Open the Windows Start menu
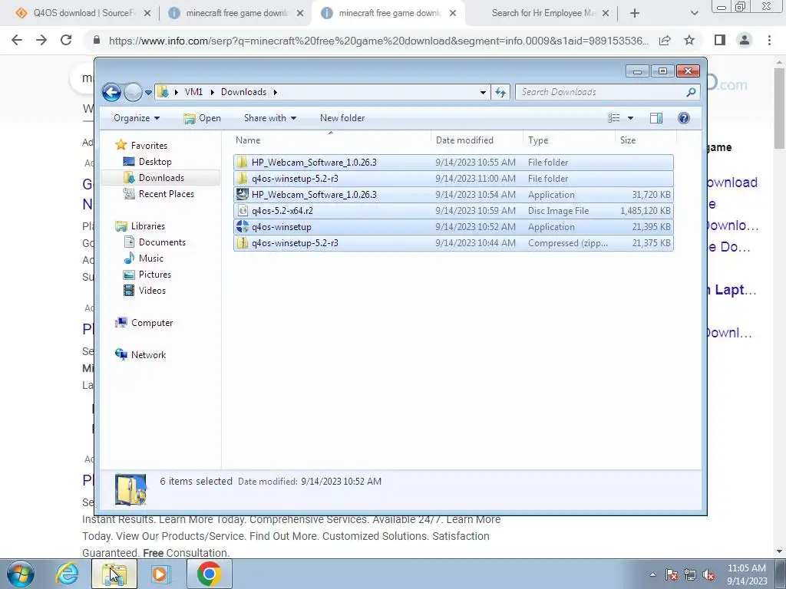The height and width of the screenshot is (589, 786). 21,574
